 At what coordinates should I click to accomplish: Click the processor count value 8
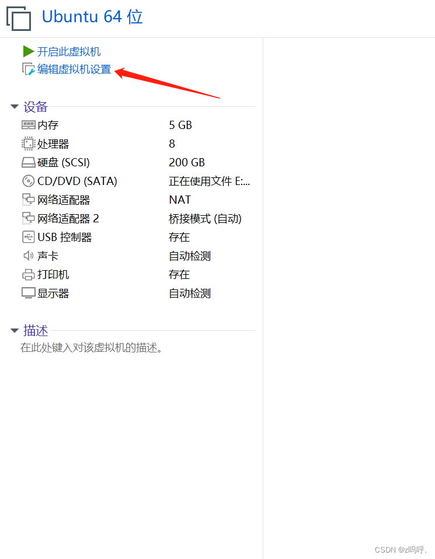(172, 144)
